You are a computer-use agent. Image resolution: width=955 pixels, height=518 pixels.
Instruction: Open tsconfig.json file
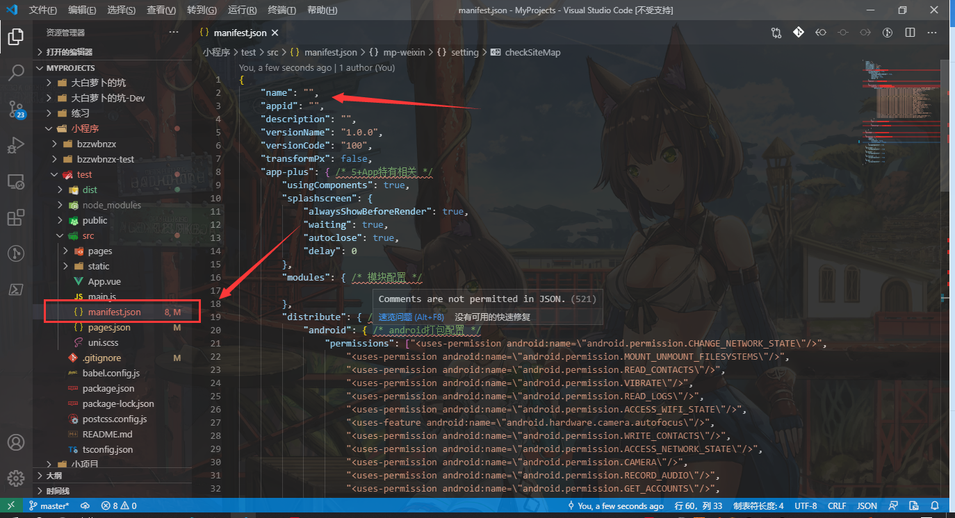[x=113, y=449]
